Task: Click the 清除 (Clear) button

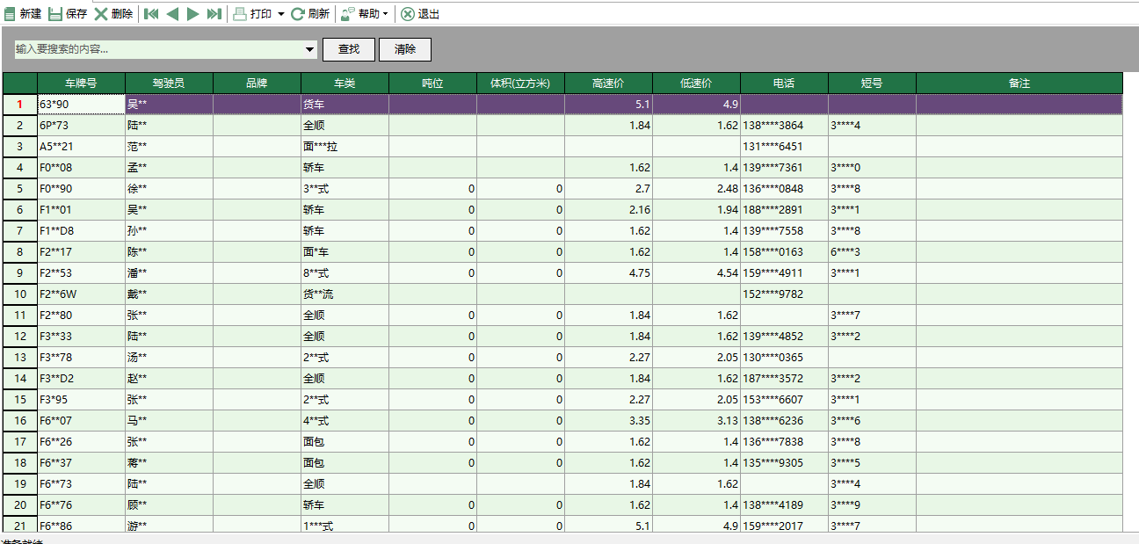Action: click(x=404, y=49)
